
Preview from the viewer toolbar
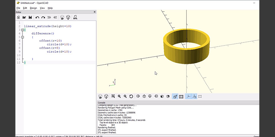(100, 96)
